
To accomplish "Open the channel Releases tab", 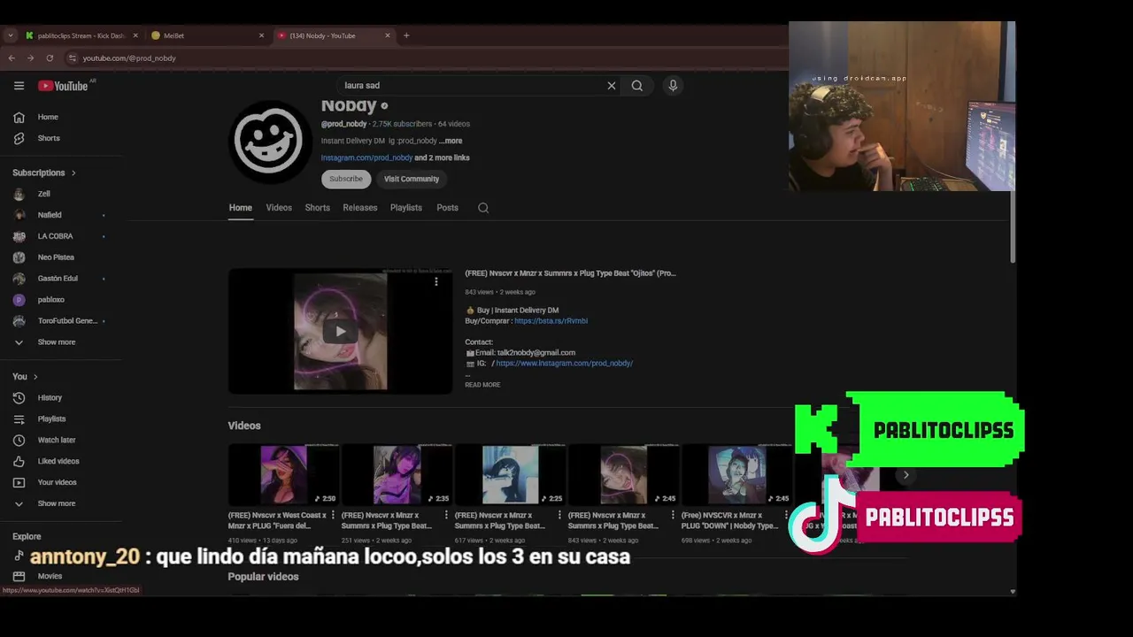I will point(360,208).
